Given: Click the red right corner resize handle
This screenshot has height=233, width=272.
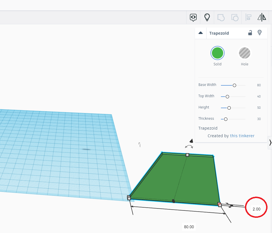Looking at the screenshot, I should tap(220, 205).
